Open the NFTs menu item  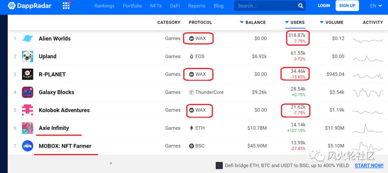(156, 6)
